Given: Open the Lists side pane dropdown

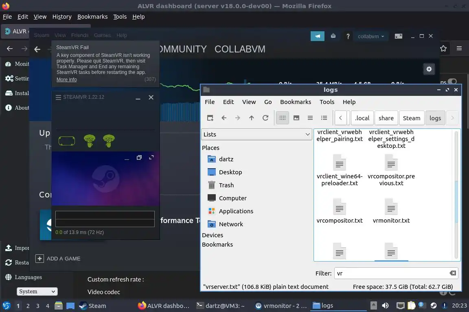Looking at the screenshot, I should tap(256, 134).
